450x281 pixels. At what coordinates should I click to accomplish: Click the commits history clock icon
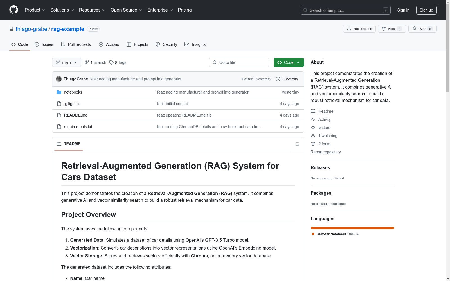pos(278,79)
